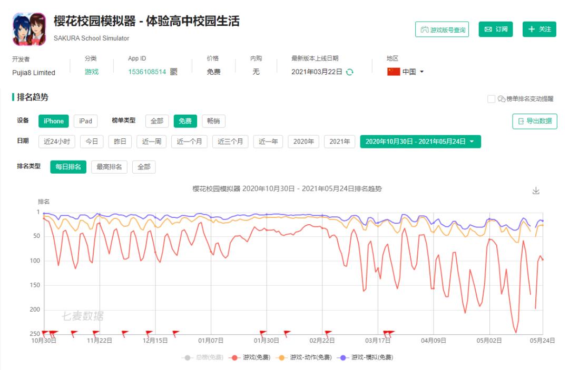Toggle the 游戏(免费) legend series
The width and height of the screenshot is (569, 370).
[x=249, y=358]
